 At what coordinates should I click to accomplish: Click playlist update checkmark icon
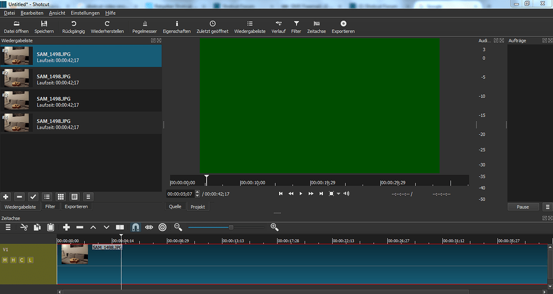point(33,197)
